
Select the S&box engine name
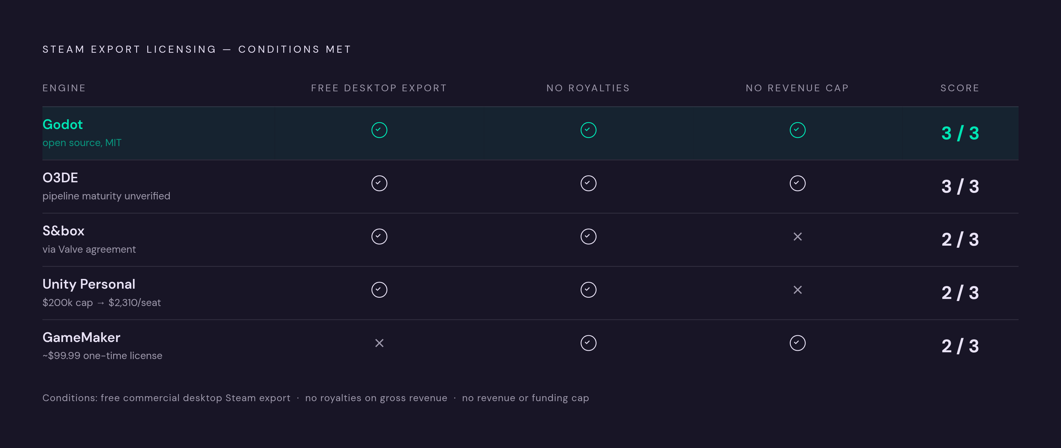coord(63,231)
